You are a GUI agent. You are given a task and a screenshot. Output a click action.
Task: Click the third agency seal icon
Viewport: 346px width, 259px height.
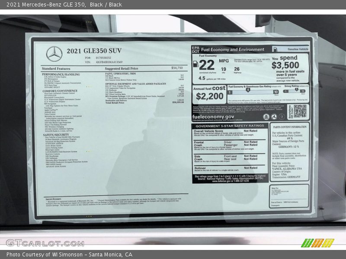(x=282, y=117)
